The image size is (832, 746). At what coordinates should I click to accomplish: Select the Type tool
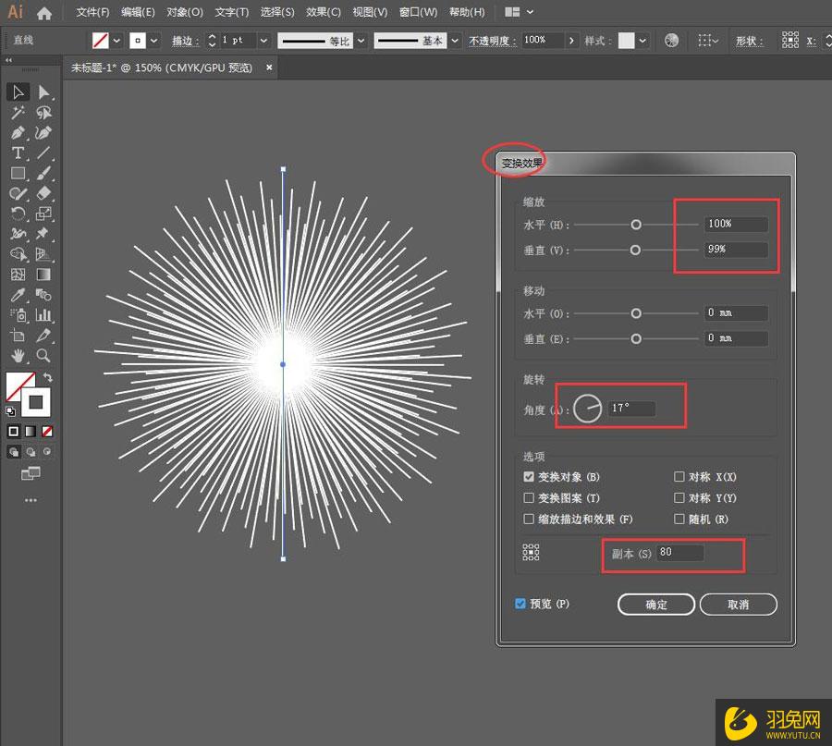pyautogui.click(x=18, y=153)
